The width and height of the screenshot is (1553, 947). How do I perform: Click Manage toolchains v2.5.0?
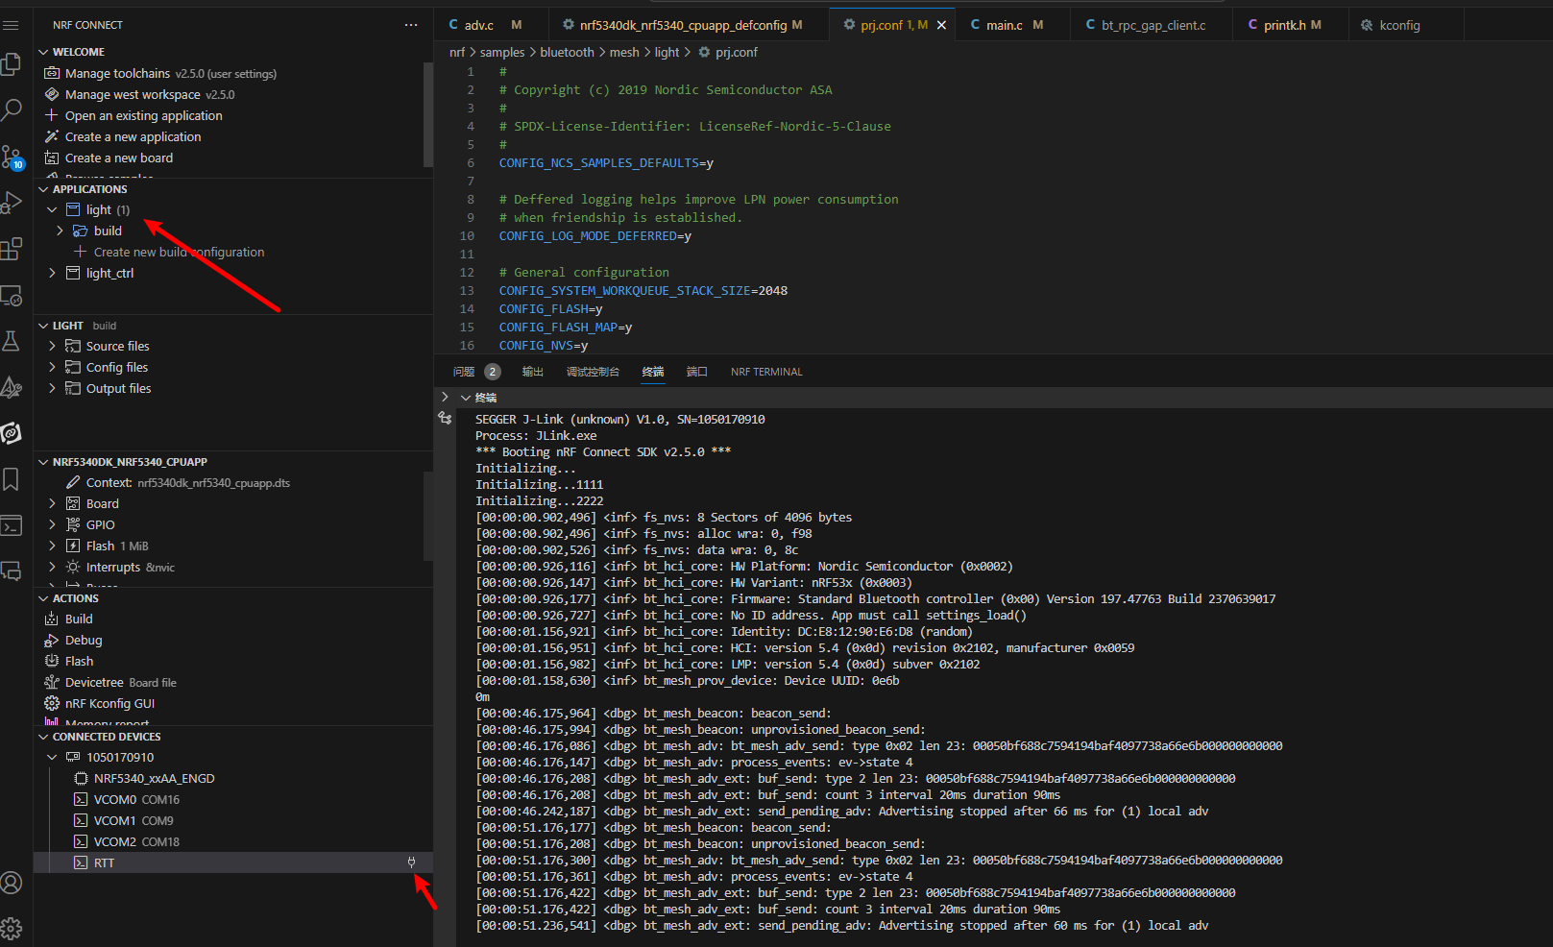(161, 73)
